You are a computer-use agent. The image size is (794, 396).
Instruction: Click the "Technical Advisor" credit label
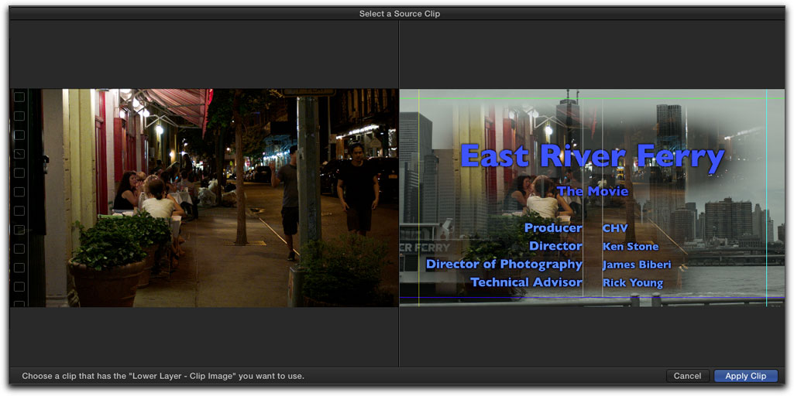pyautogui.click(x=526, y=282)
